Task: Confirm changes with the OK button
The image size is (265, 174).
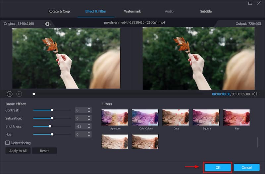Action: point(218,167)
